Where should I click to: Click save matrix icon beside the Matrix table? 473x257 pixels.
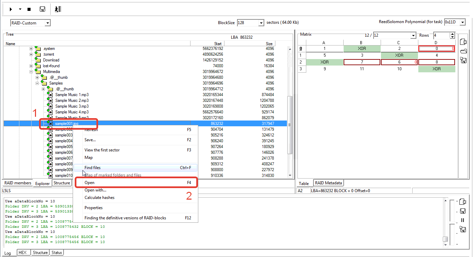pos(463,60)
